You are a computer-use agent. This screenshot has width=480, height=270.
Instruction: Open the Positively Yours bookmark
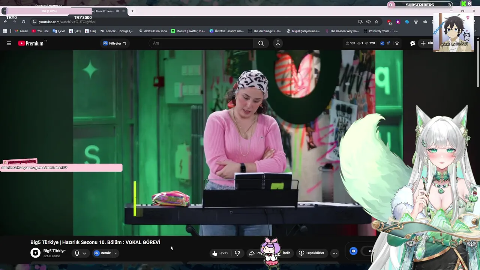380,31
